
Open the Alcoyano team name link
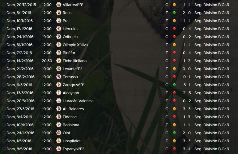click(71, 93)
